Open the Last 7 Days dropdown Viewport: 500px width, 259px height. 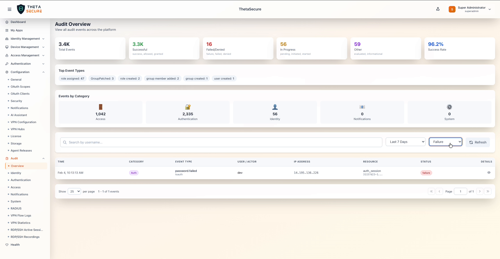pyautogui.click(x=405, y=142)
